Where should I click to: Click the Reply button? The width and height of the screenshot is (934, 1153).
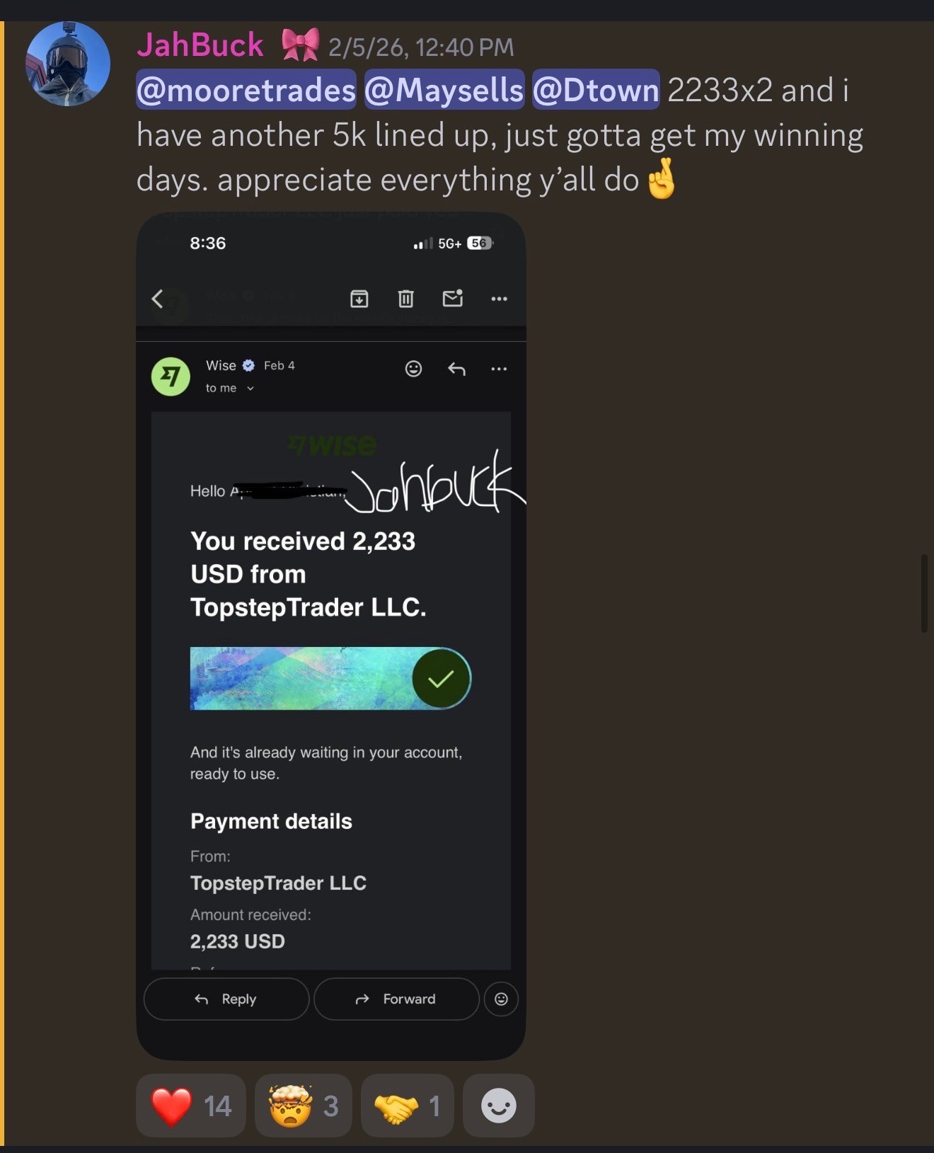pyautogui.click(x=226, y=999)
